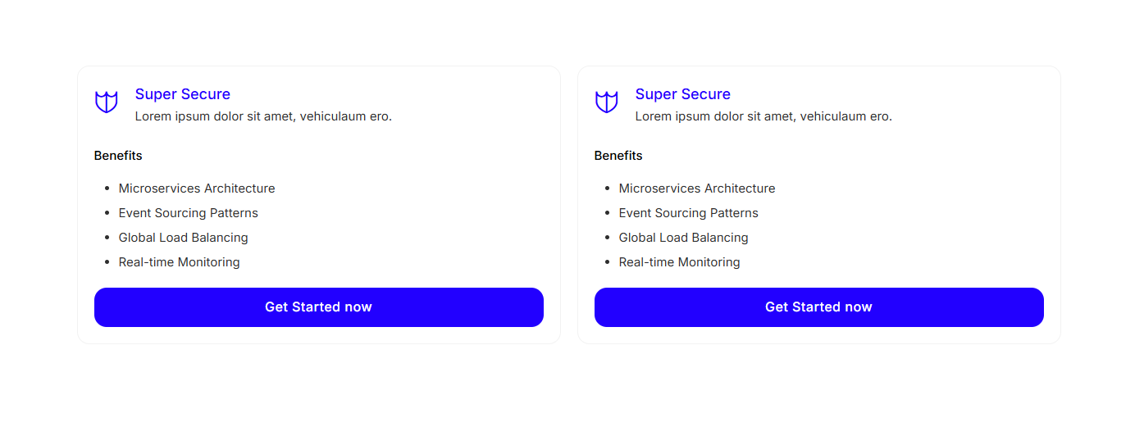This screenshot has width=1144, height=427.
Task: Click the bullet beside left card's Real-time Monitoring
Action: click(x=107, y=262)
